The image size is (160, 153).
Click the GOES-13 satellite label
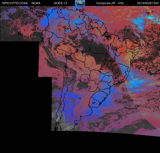61,3
